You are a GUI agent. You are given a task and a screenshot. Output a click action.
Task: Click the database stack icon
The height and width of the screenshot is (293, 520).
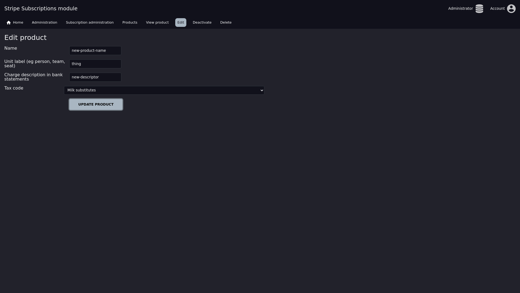[x=479, y=9]
